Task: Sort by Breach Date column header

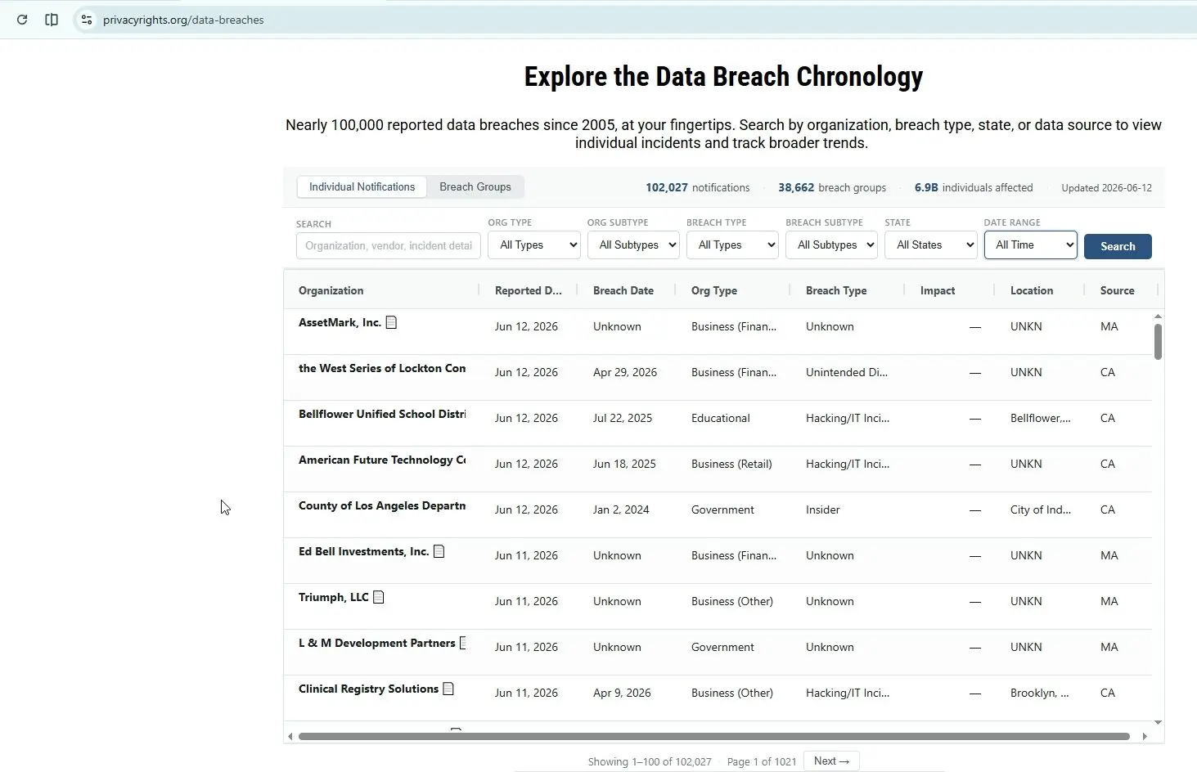Action: click(x=623, y=290)
